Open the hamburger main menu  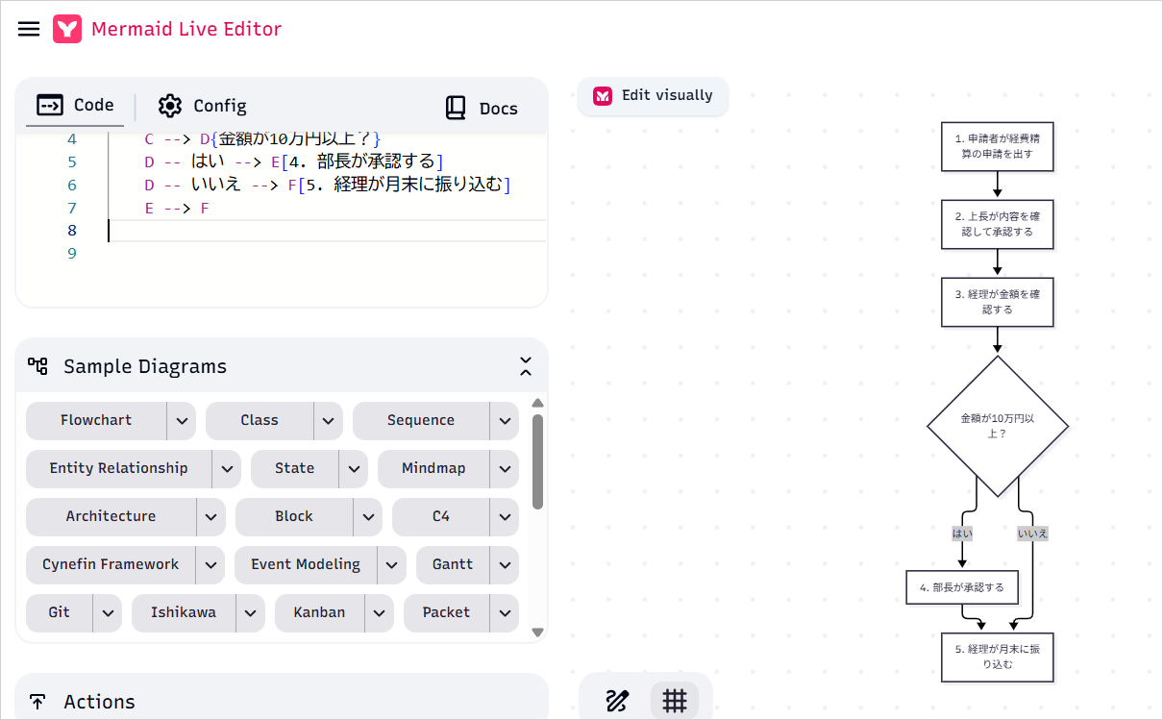point(29,29)
